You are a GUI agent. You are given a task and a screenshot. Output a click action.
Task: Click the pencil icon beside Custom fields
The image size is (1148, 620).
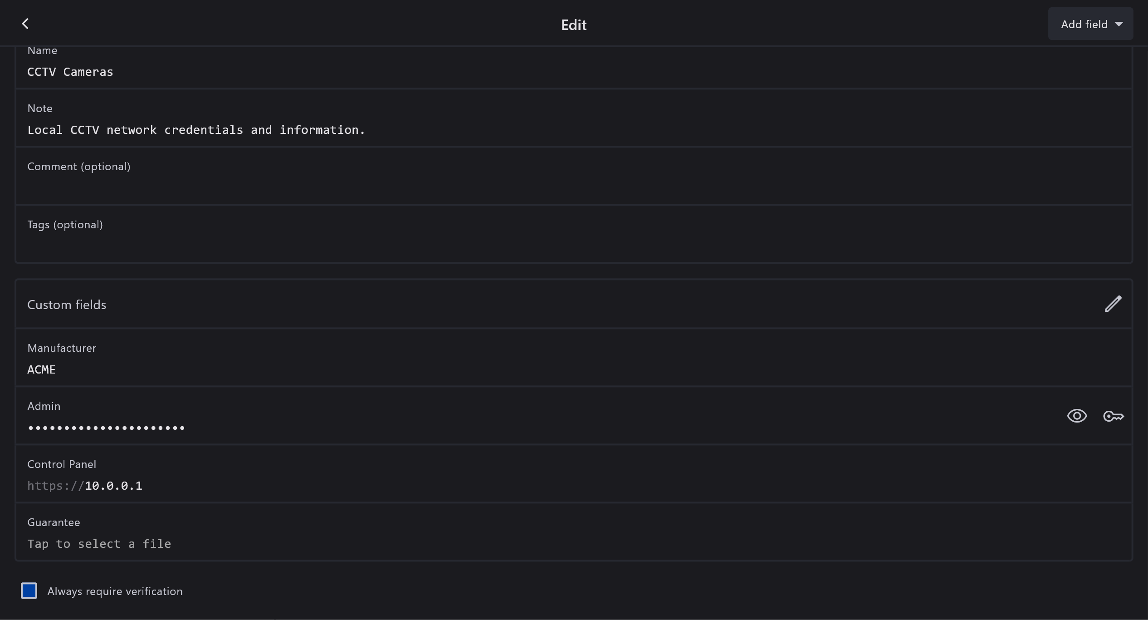(1113, 304)
